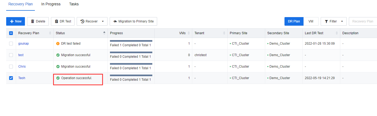Toggle the select-all header checkbox
Screen dimensions: 377x116
(x=11, y=33)
